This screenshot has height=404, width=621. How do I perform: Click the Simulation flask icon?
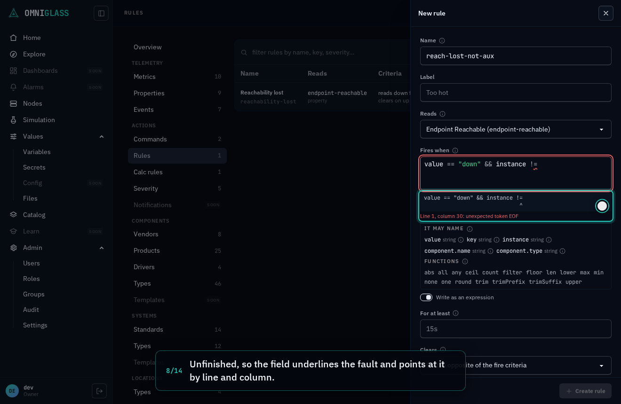point(14,120)
